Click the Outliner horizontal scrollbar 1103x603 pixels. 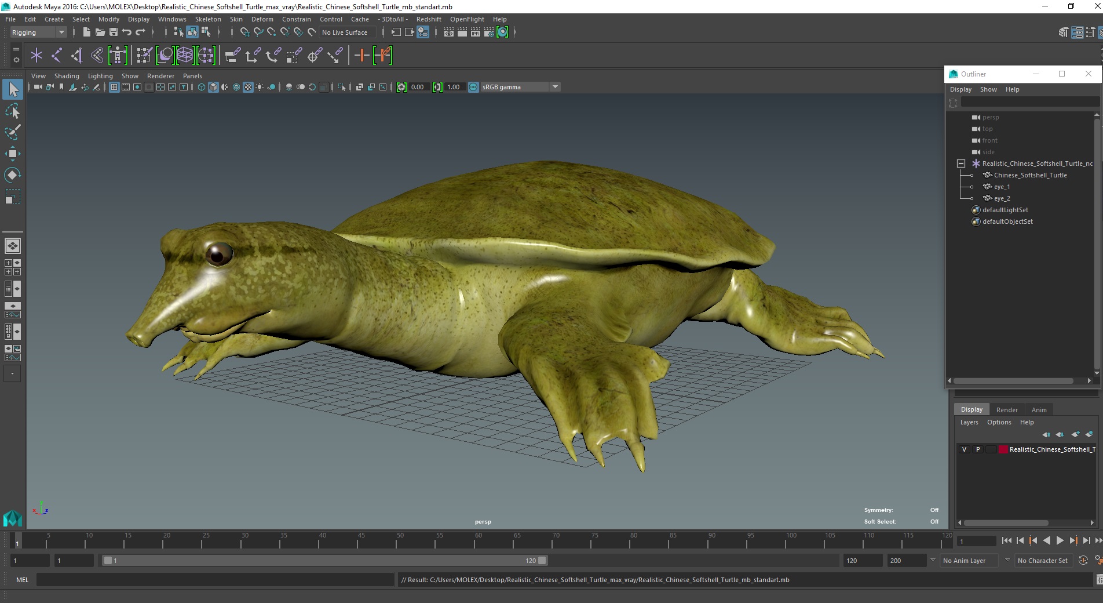click(x=1014, y=381)
